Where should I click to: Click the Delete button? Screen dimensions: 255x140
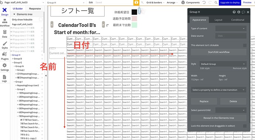click(x=233, y=101)
